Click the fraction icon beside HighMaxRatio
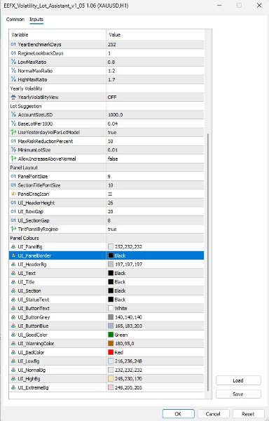This screenshot has height=421, width=269. (x=13, y=79)
